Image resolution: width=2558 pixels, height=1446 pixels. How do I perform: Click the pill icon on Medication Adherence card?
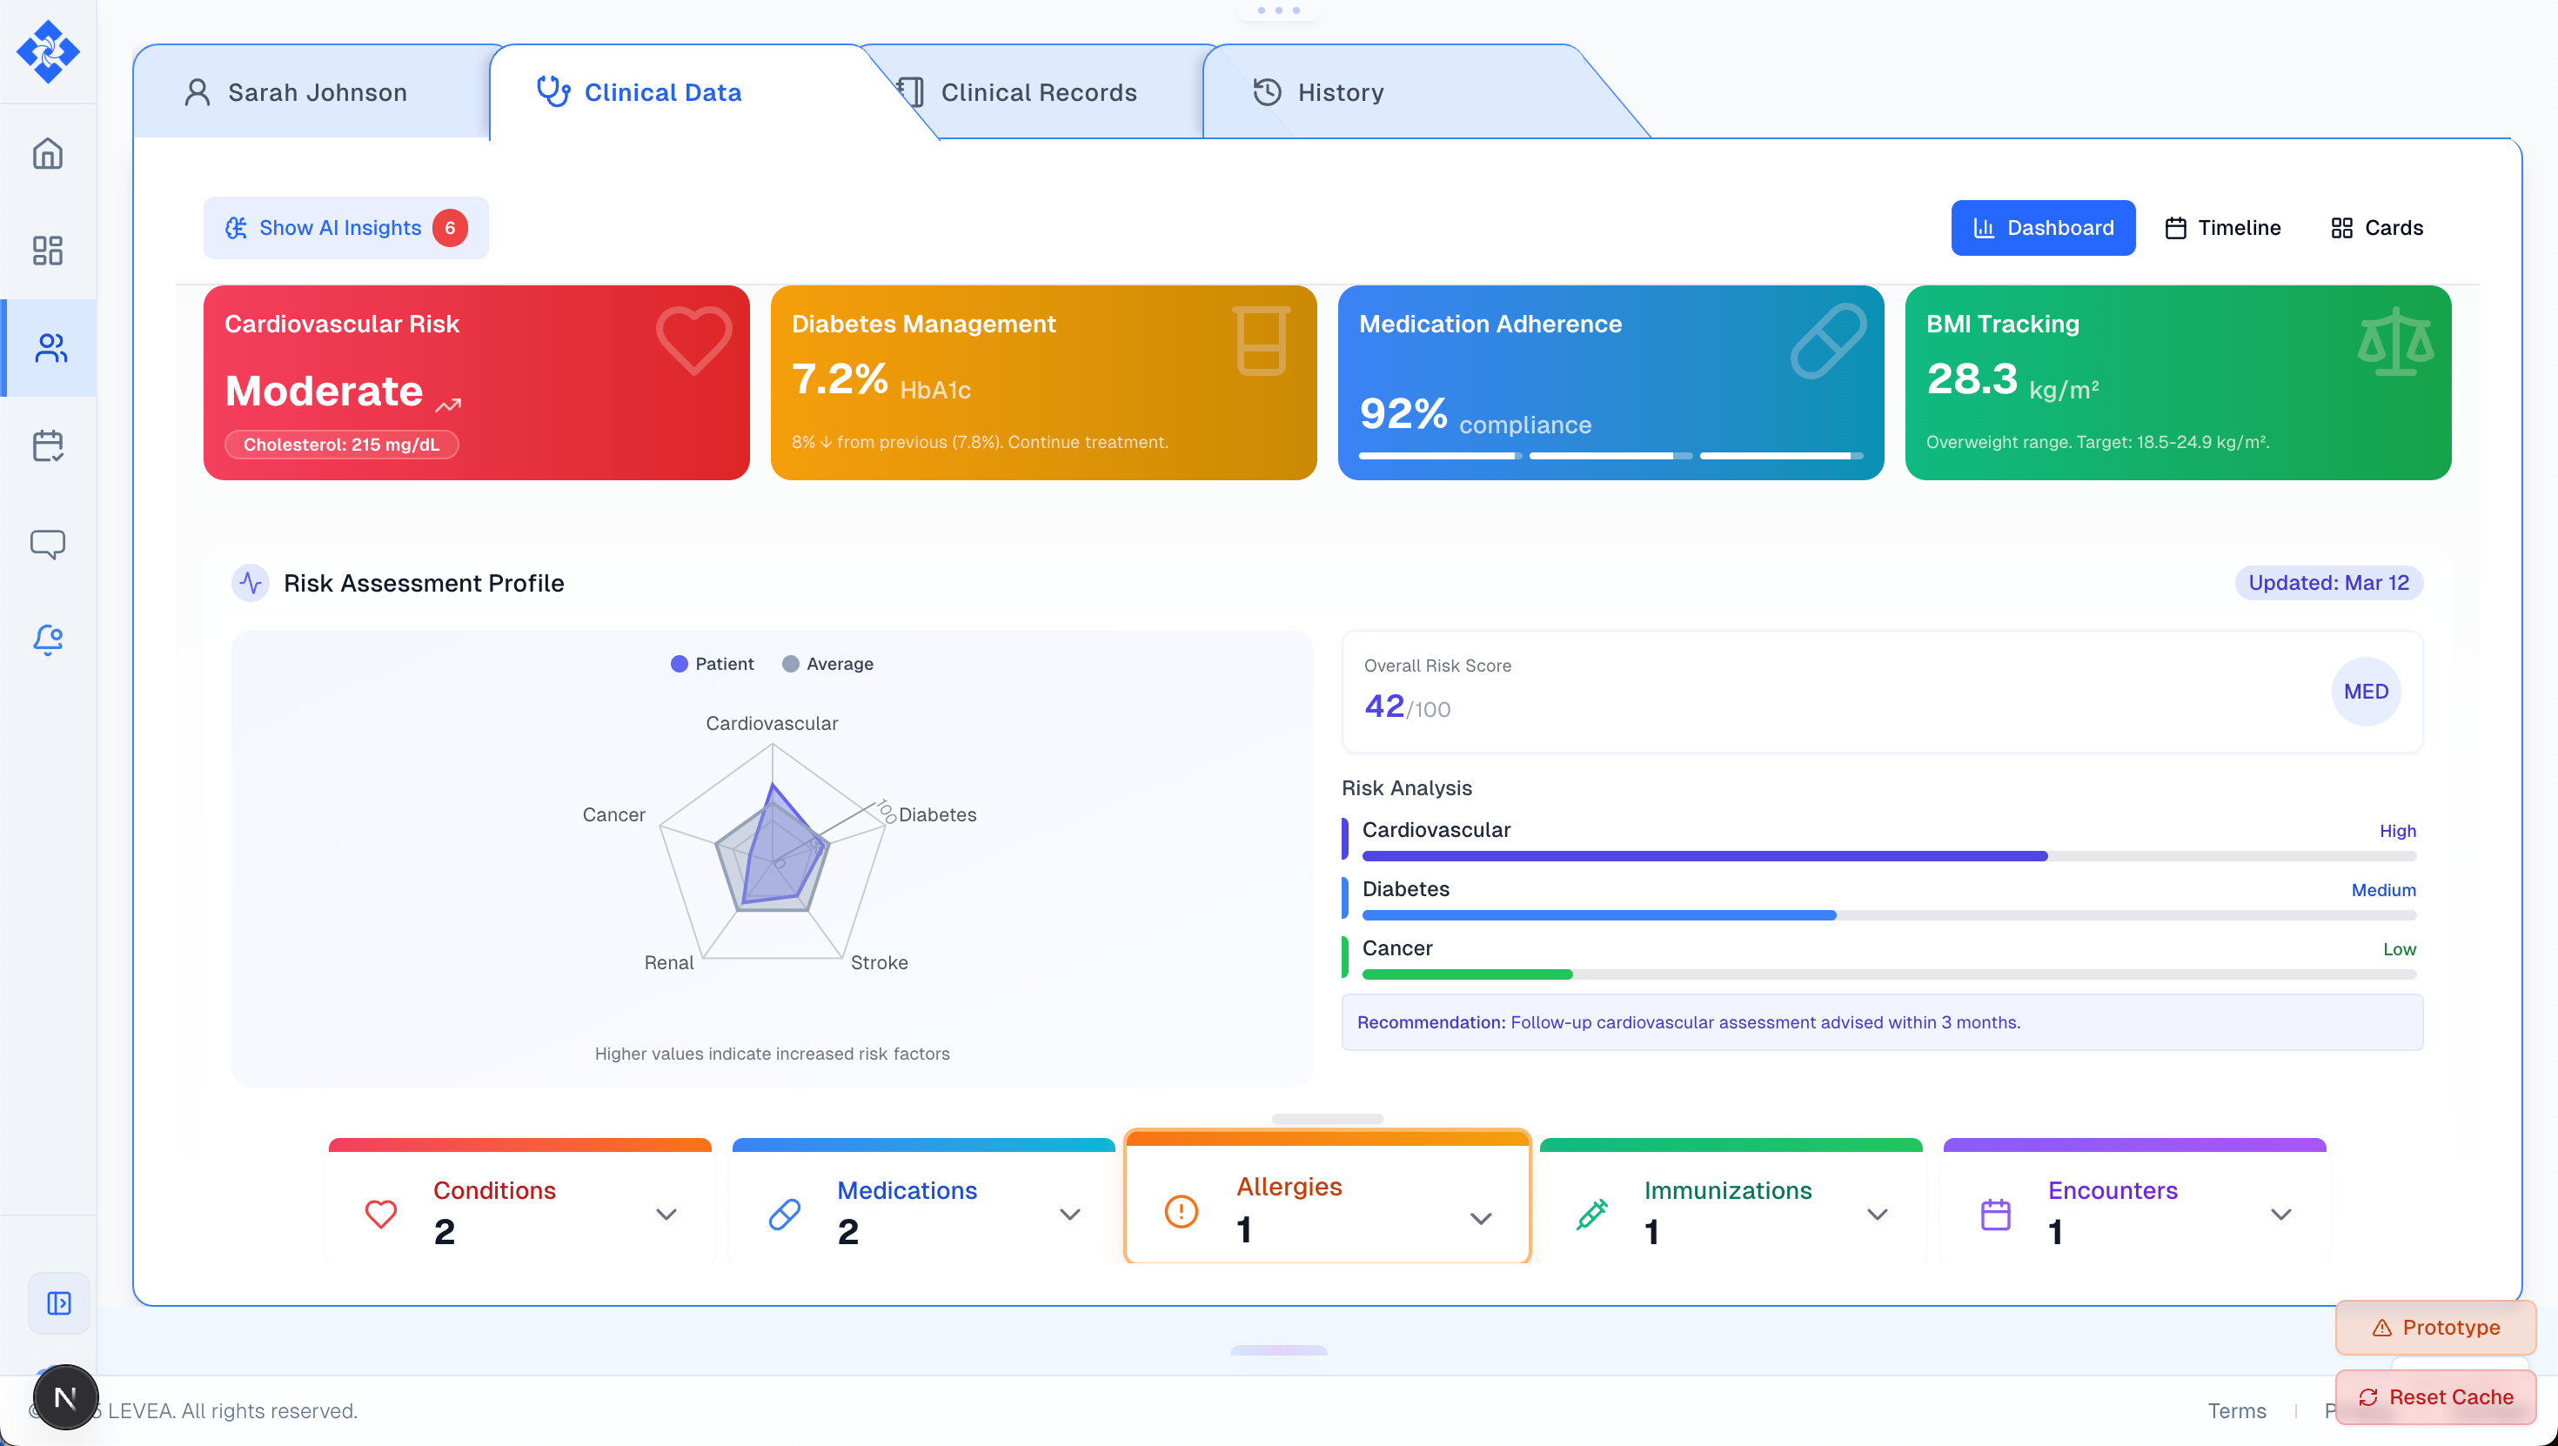1827,341
